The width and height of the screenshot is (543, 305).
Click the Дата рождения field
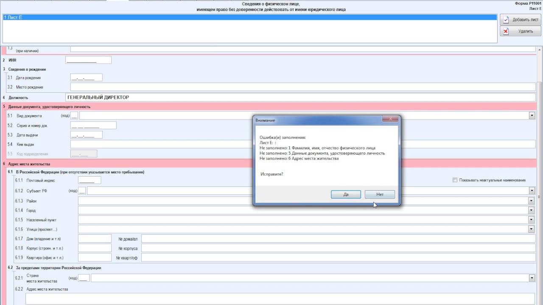point(86,78)
